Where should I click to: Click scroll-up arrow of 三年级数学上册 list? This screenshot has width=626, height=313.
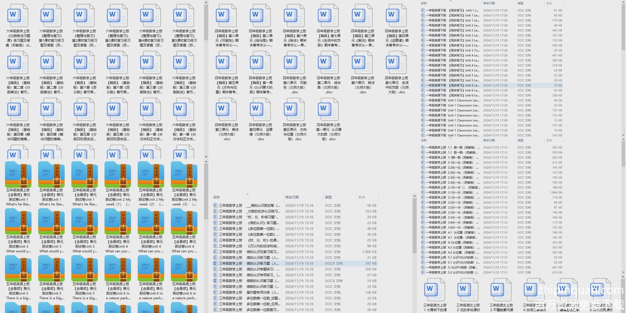coord(414,196)
